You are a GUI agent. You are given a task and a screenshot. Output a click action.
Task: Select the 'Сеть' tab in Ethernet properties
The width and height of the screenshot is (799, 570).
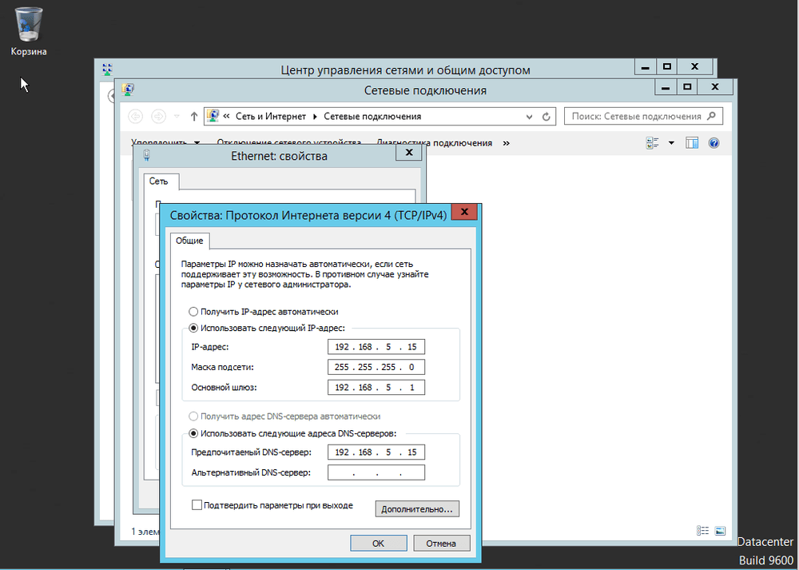pyautogui.click(x=158, y=181)
